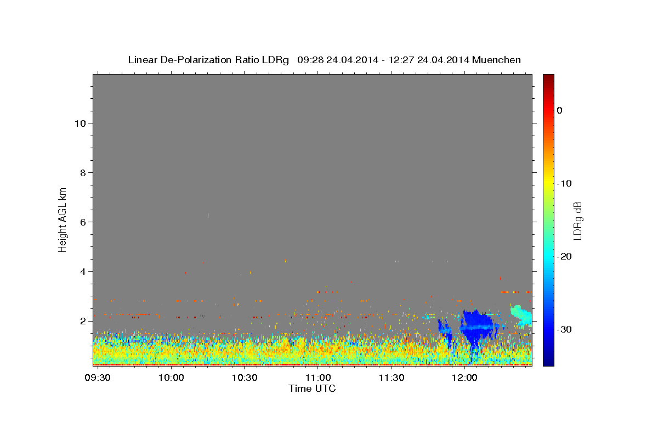Click the colorbar value '0'
The width and height of the screenshot is (658, 439).
[560, 110]
